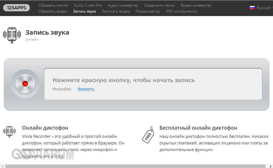Click the microphone icon beside Запись звука

click(x=12, y=35)
